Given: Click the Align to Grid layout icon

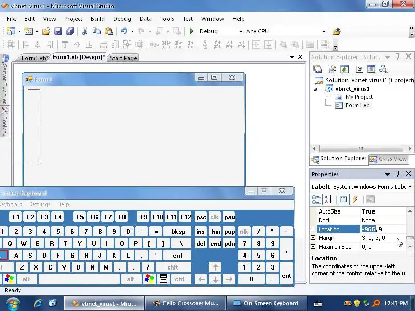Looking at the screenshot, I should (x=10, y=45).
